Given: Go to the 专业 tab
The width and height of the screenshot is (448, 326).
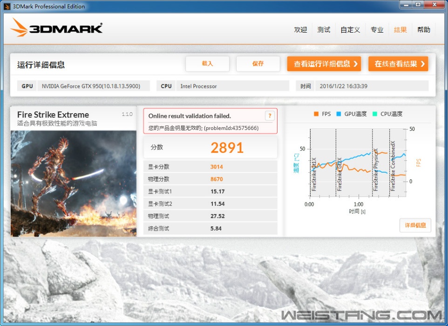Looking at the screenshot, I should [x=377, y=30].
